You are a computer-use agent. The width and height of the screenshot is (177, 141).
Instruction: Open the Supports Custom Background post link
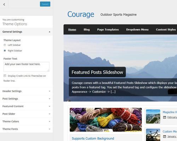[93, 139]
